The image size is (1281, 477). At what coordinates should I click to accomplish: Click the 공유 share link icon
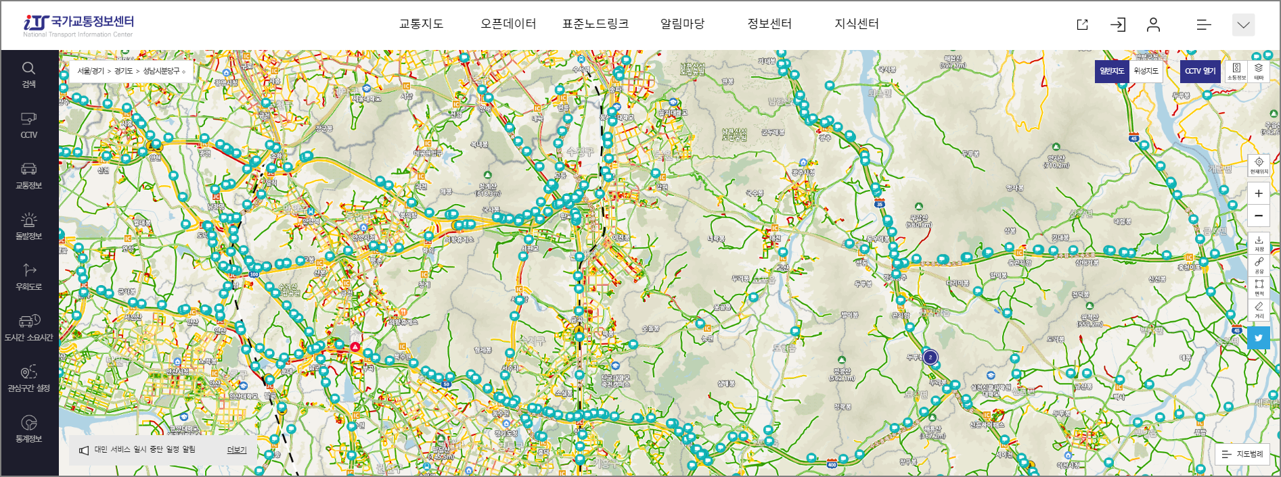[x=1259, y=266]
